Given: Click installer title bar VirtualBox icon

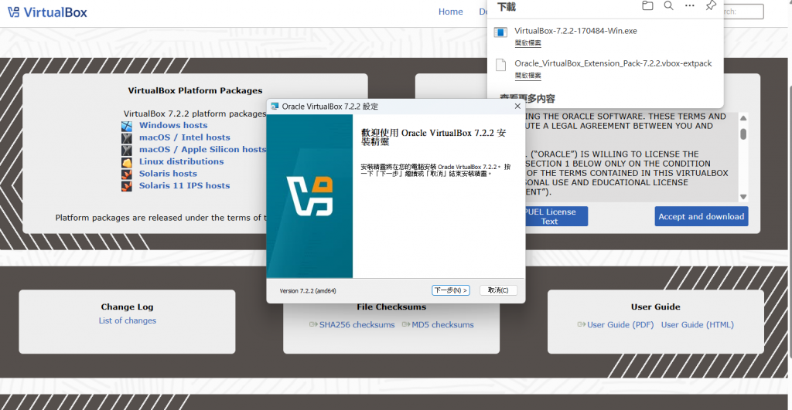Looking at the screenshot, I should tap(275, 107).
